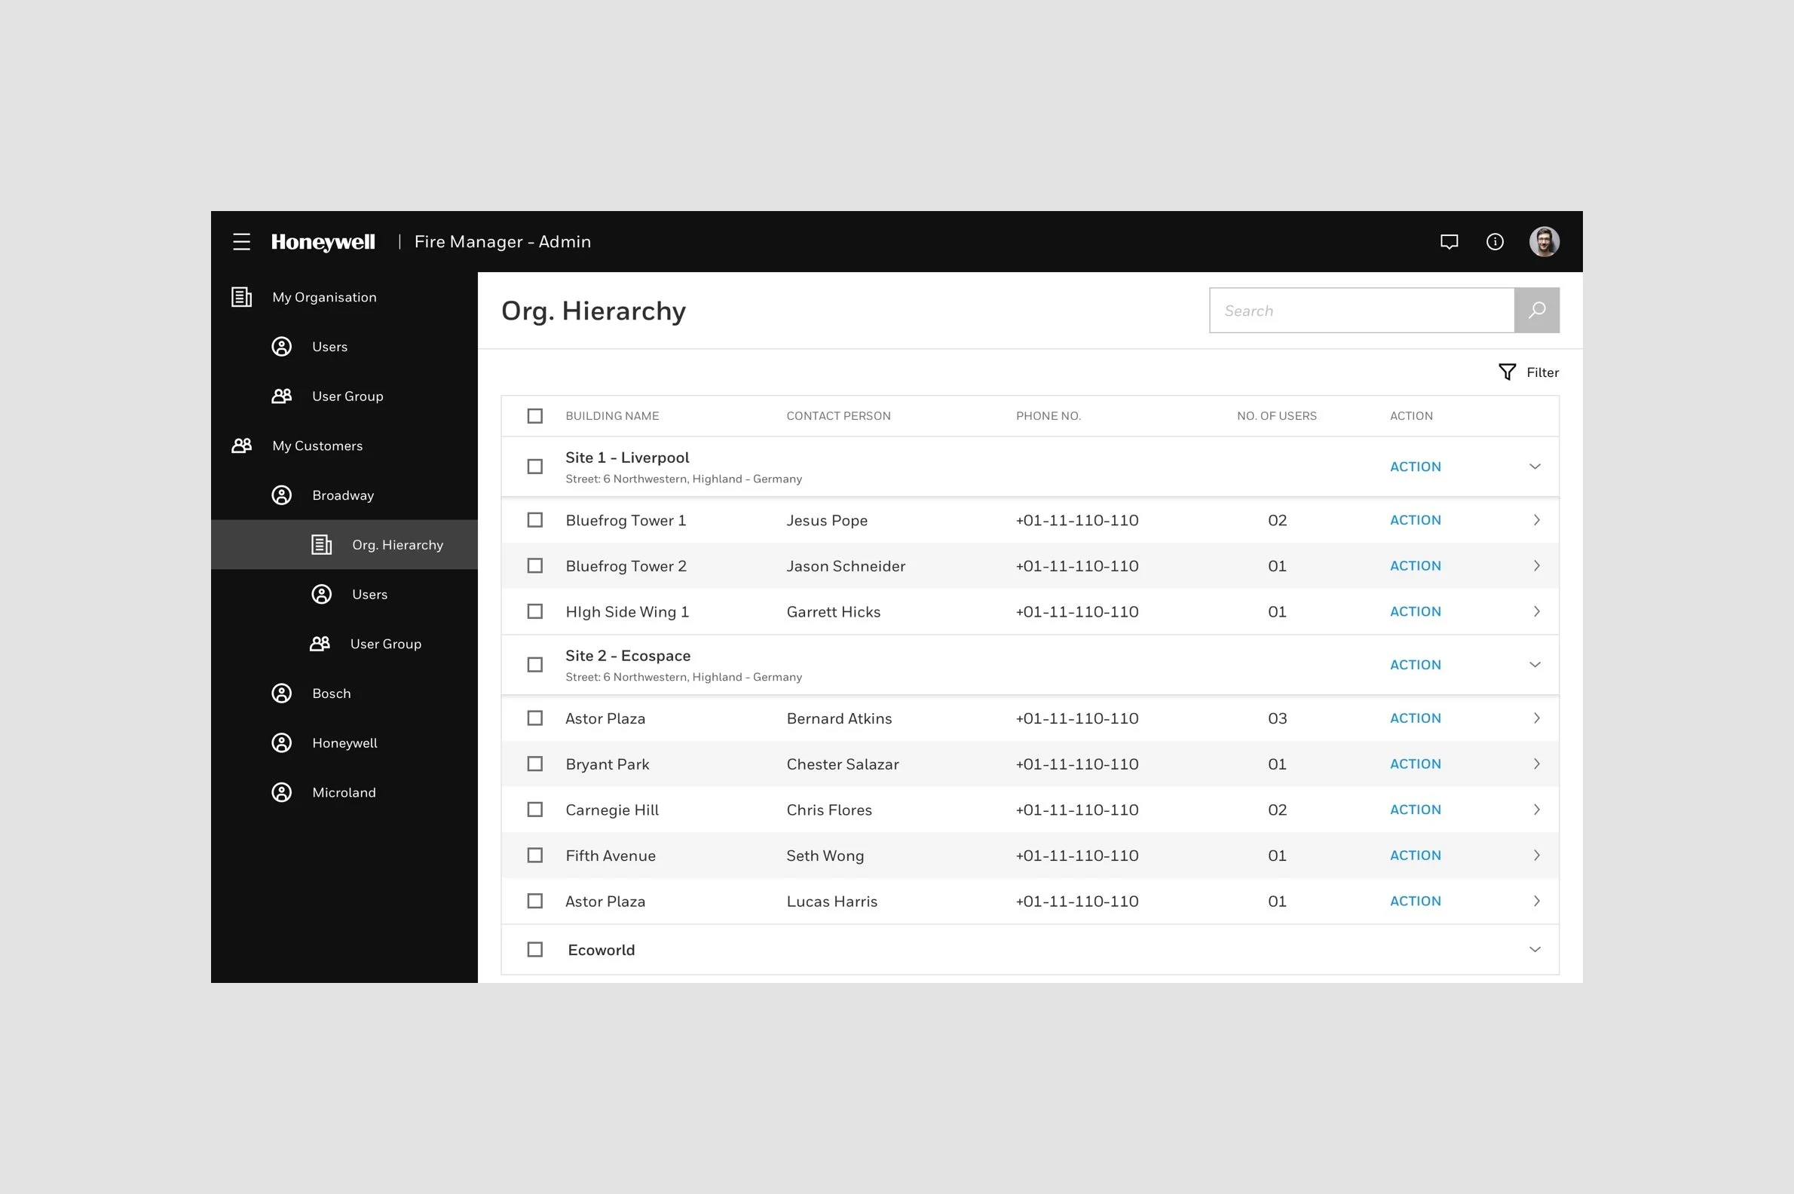1794x1194 pixels.
Task: Select the Bryant Park row checkbox
Action: [x=535, y=764]
